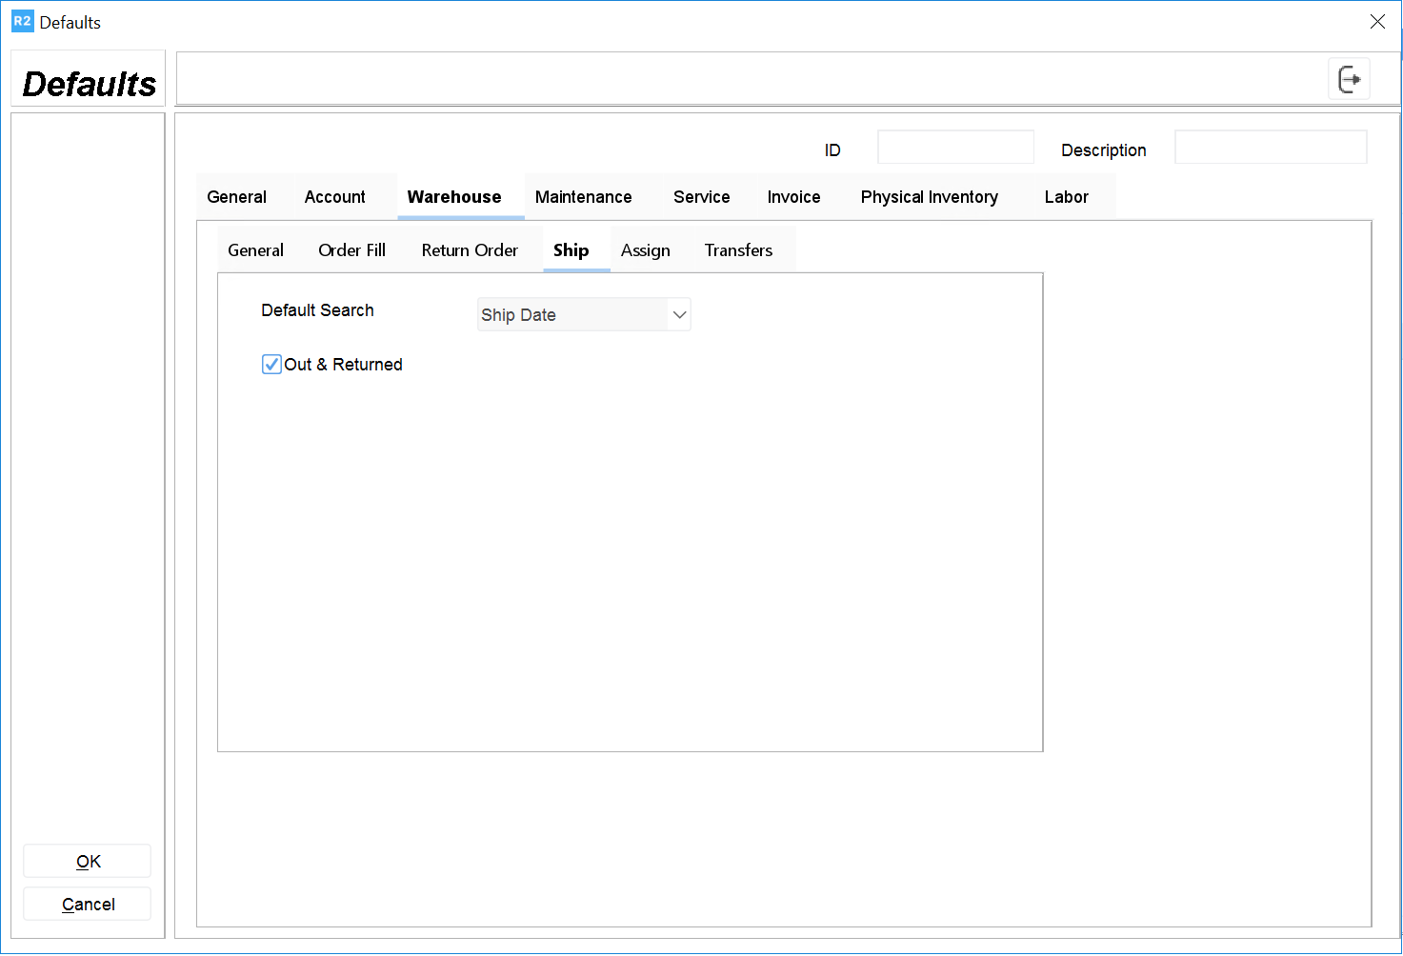Select the top-level General tab beside Account
Screen dimensions: 1403x956
[236, 197]
